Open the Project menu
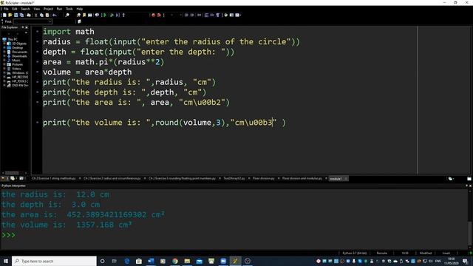Screen dimensions: 473x266 click(48, 9)
